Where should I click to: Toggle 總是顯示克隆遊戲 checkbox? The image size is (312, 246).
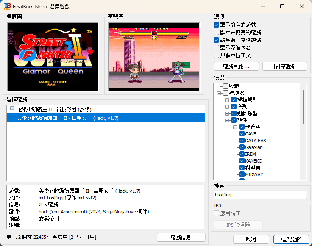(x=216, y=40)
